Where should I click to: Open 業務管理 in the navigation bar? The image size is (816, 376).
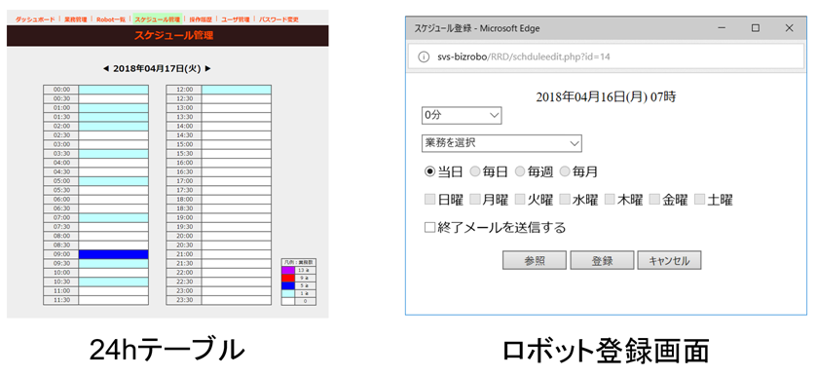[x=75, y=19]
